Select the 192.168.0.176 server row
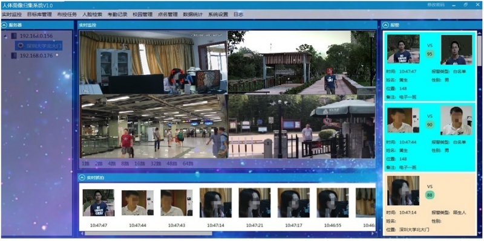 point(36,56)
